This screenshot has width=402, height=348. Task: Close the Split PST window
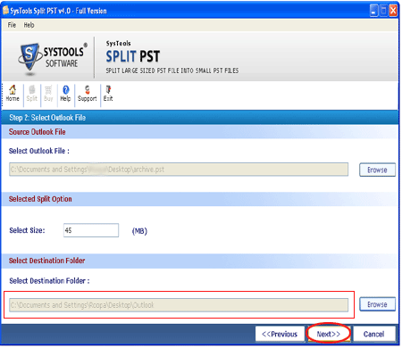point(393,11)
